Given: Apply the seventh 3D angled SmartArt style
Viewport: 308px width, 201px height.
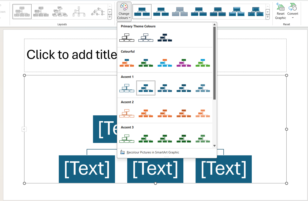Looking at the screenshot, I should pos(256,12).
